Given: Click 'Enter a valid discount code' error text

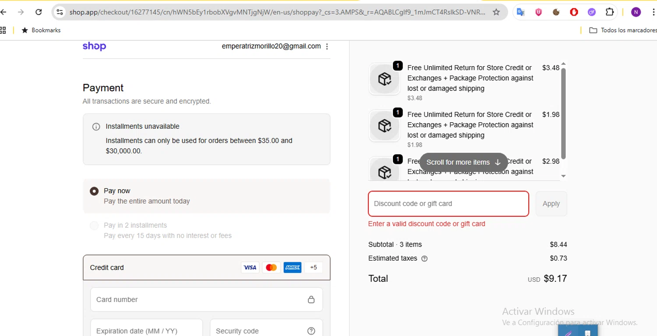Looking at the screenshot, I should [x=427, y=224].
